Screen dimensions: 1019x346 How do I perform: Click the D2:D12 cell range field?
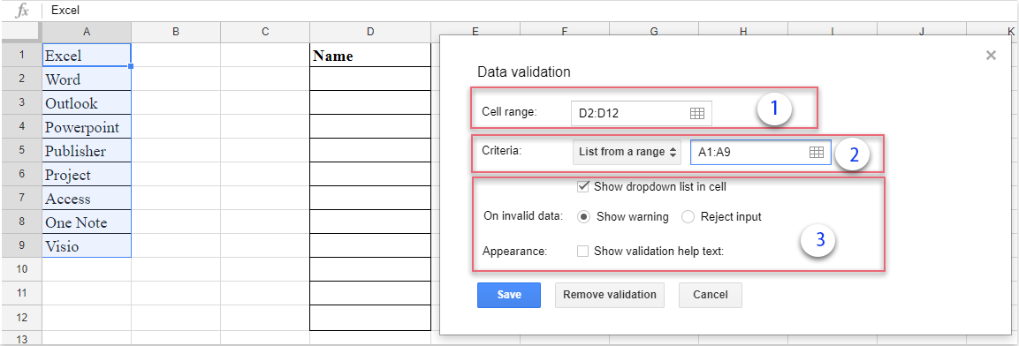642,113
